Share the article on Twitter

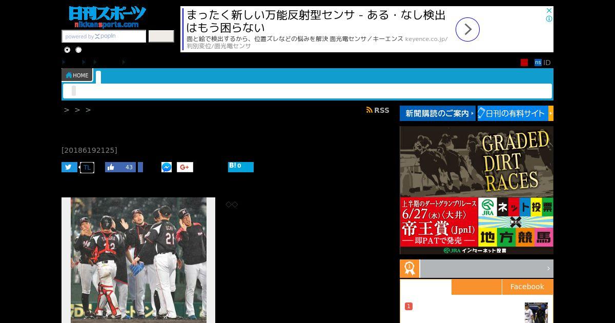[69, 167]
